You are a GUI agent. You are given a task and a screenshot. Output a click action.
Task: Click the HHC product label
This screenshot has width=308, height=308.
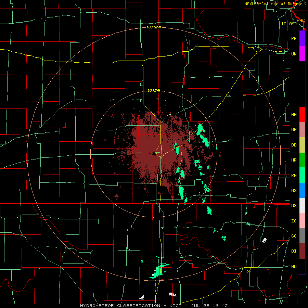pyautogui.click(x=300, y=21)
